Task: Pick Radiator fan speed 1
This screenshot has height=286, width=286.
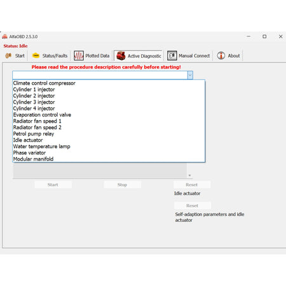Action: 109,121
